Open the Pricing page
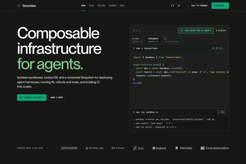Screen dimensions: 246x164 coord(101,6)
